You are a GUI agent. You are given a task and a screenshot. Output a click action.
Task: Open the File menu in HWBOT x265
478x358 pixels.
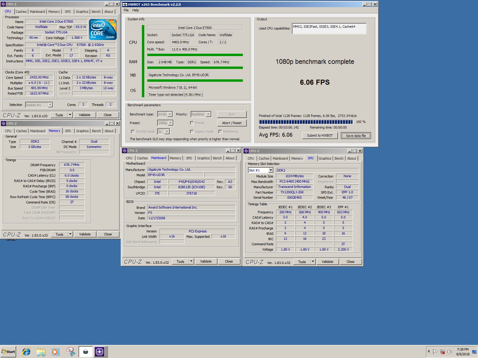126,10
